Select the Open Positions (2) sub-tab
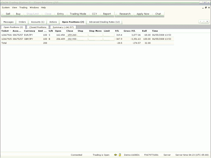Image resolution: width=211 pixels, height=158 pixels. tap(13, 27)
